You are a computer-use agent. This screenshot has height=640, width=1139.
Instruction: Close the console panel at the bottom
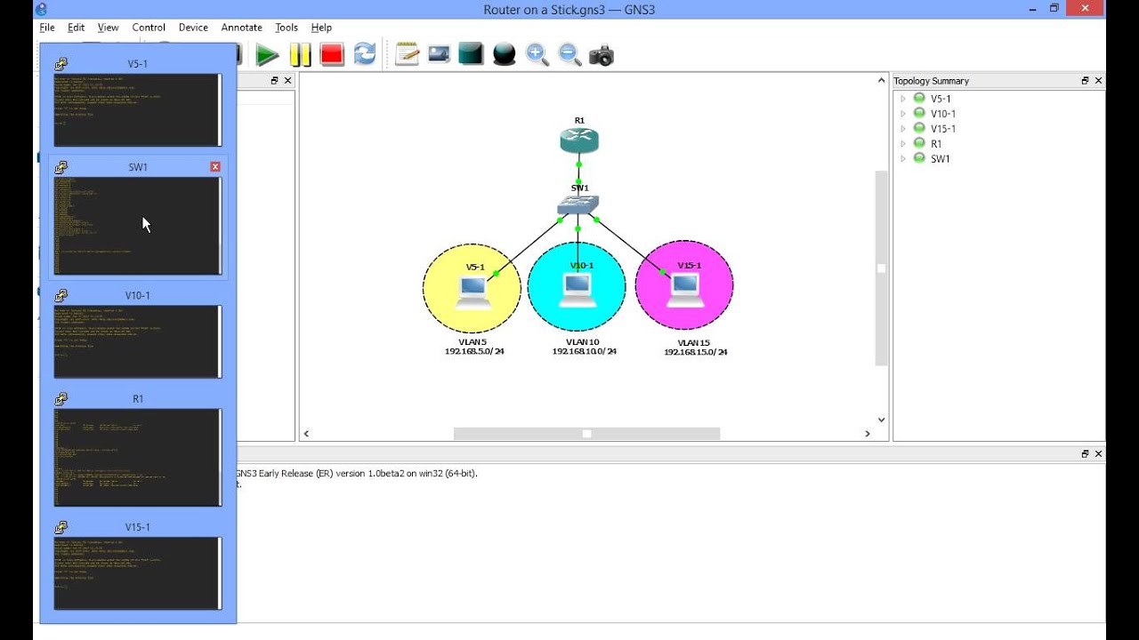click(x=1098, y=453)
